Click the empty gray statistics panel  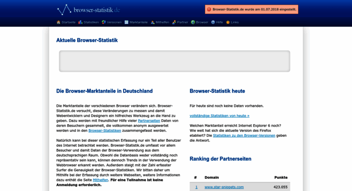[x=174, y=61]
